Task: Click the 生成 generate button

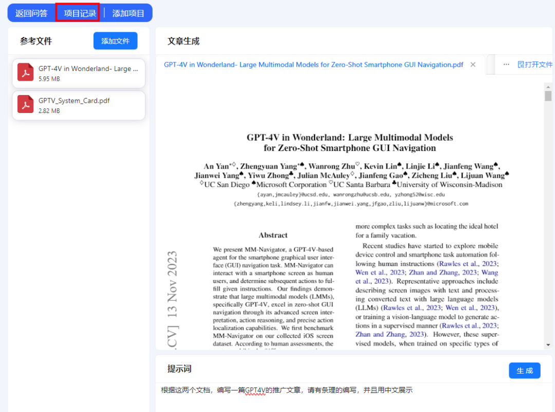Action: pyautogui.click(x=525, y=370)
